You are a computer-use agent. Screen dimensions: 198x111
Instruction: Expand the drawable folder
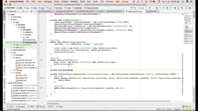point(12,55)
